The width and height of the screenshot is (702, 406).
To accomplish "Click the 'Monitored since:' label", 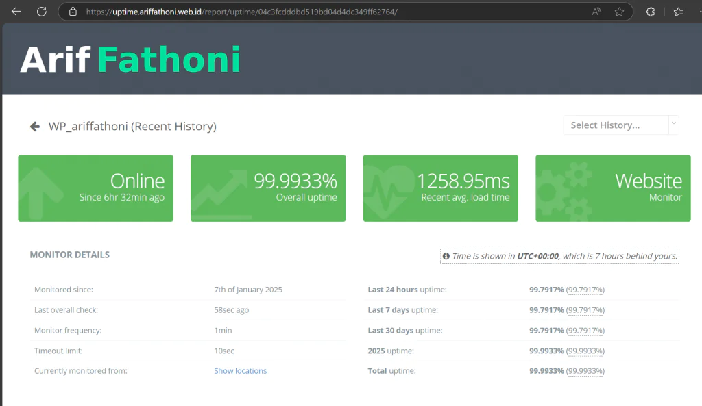I will (x=64, y=290).
